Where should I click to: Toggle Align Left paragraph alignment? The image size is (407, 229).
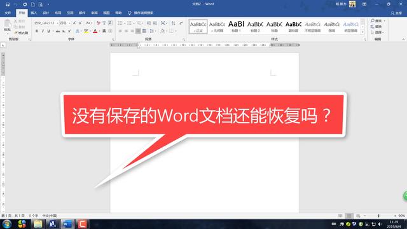click(120, 31)
